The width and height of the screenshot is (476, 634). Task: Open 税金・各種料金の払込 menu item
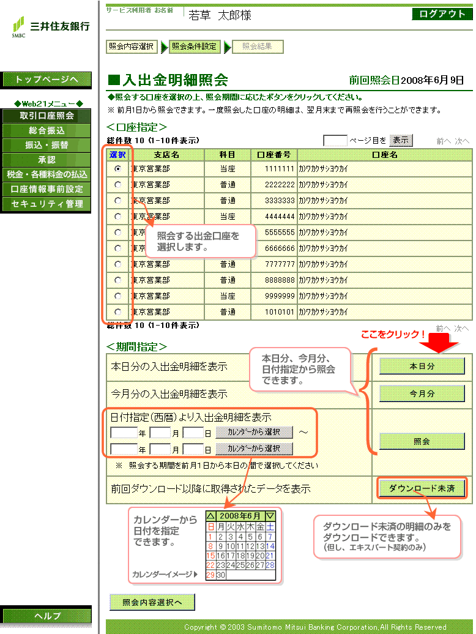point(46,174)
